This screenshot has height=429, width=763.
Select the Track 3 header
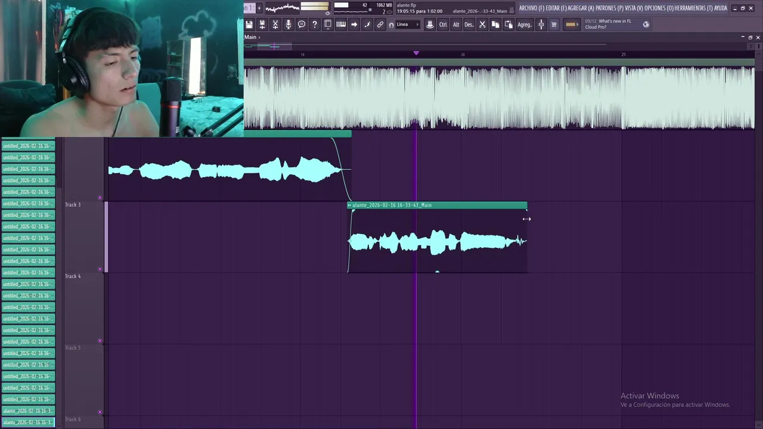click(83, 237)
